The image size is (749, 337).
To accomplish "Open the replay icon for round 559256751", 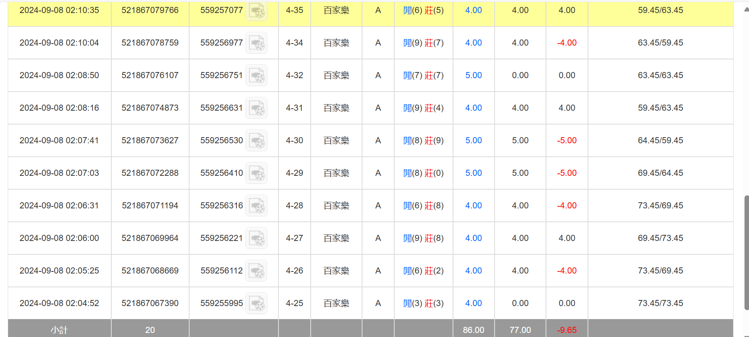I will [256, 75].
